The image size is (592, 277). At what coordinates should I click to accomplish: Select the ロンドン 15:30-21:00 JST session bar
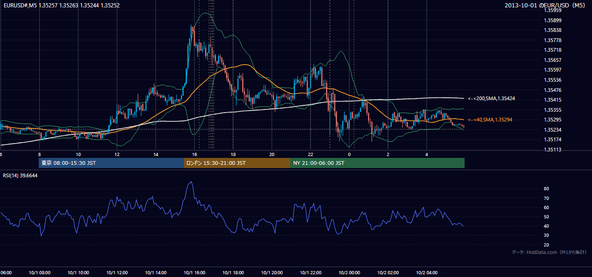click(237, 163)
